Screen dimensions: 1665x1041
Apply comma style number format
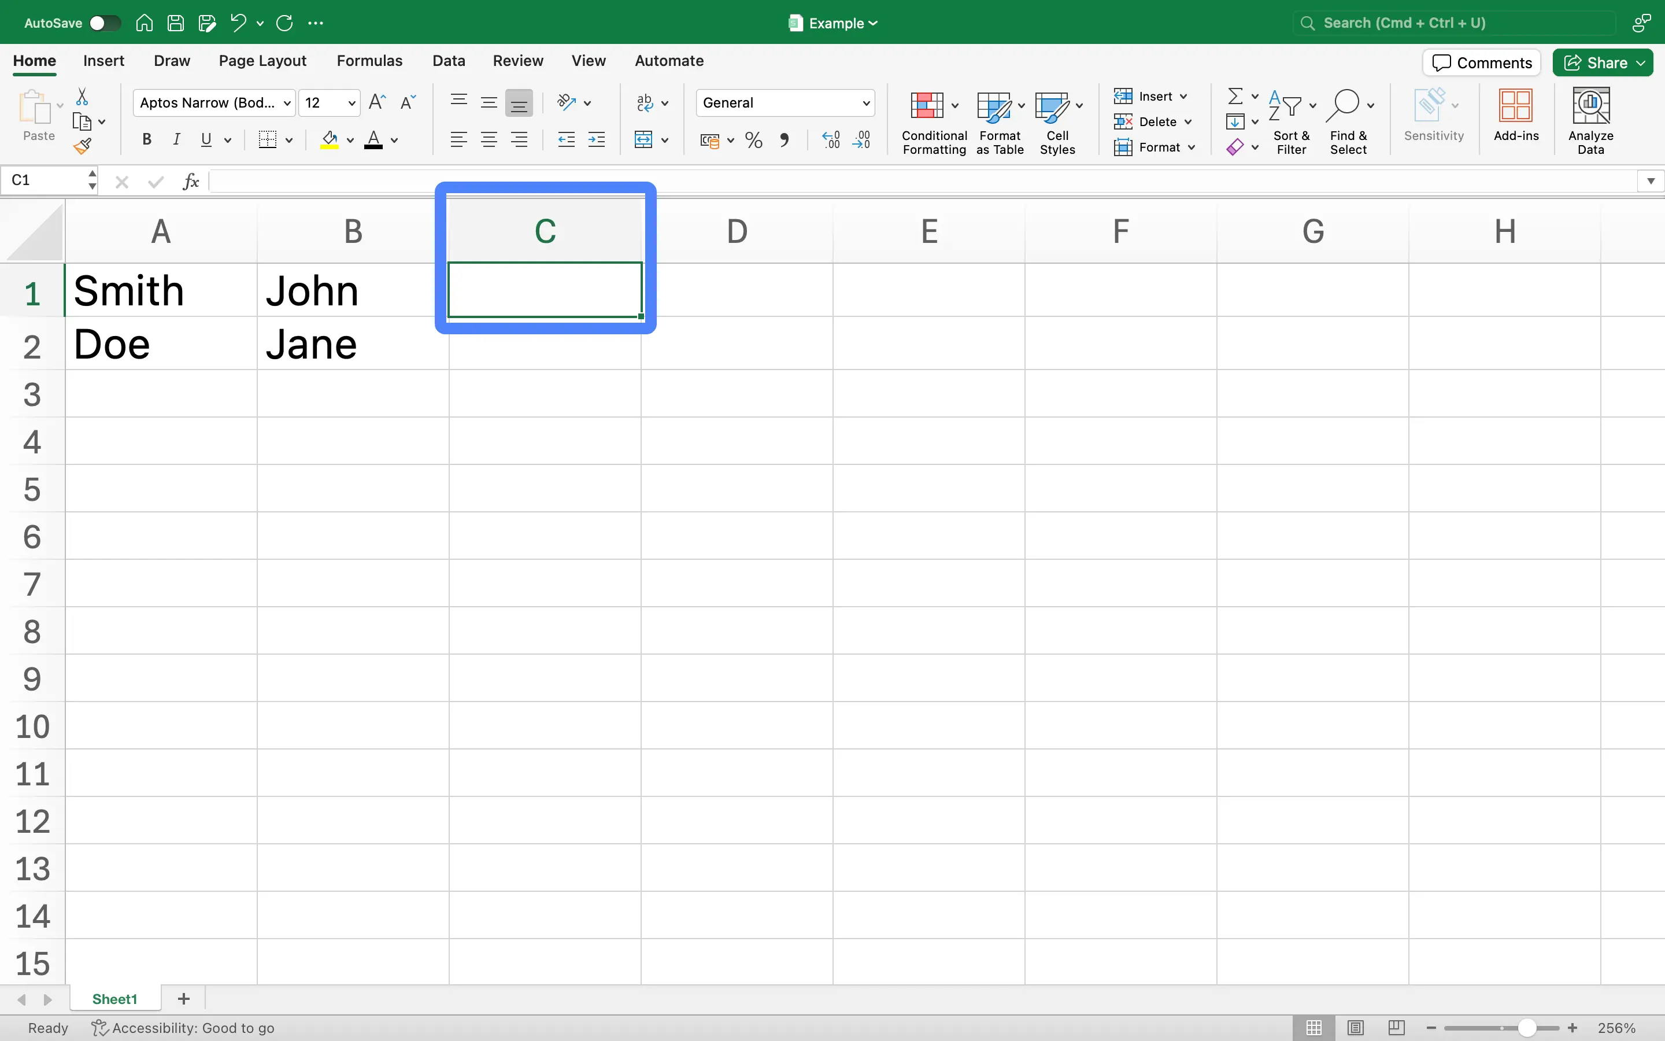785,141
